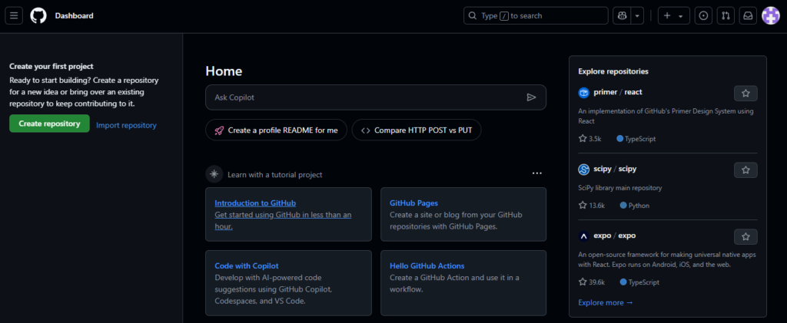
Task: Click the code brackets icon on Compare suggestion
Action: [x=365, y=130]
